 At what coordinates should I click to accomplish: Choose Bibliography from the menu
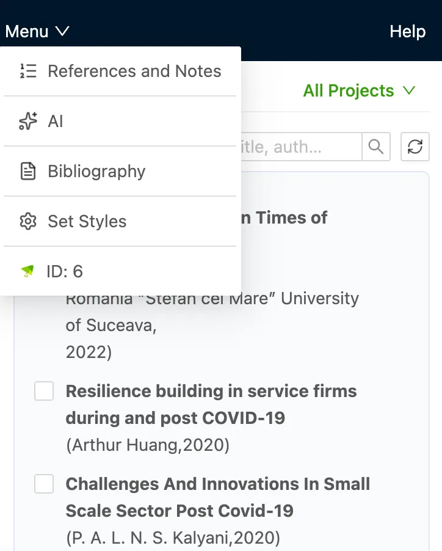click(96, 171)
